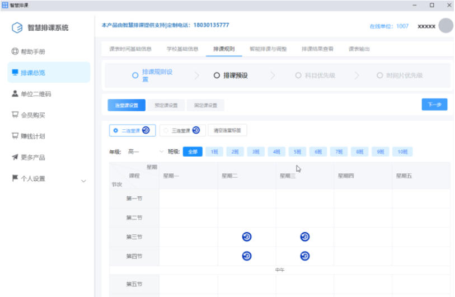Switch to the 预定课设置 tab

tap(166, 105)
